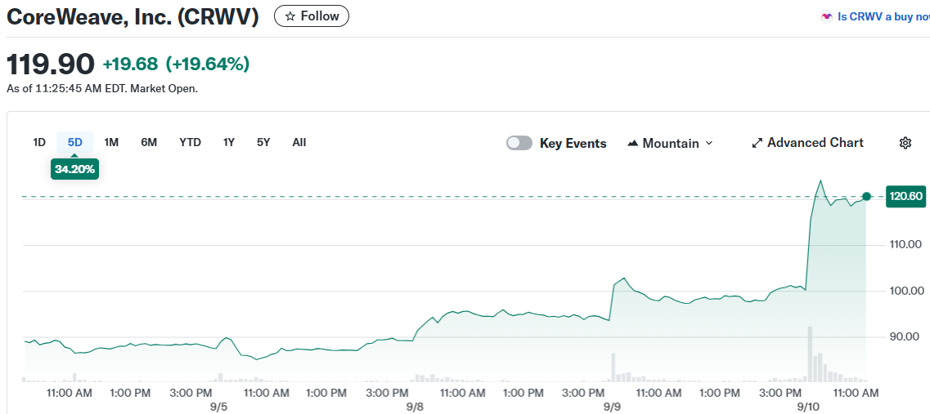Click the 9/10 date axis label
Screen dimensions: 930x414
click(x=809, y=407)
